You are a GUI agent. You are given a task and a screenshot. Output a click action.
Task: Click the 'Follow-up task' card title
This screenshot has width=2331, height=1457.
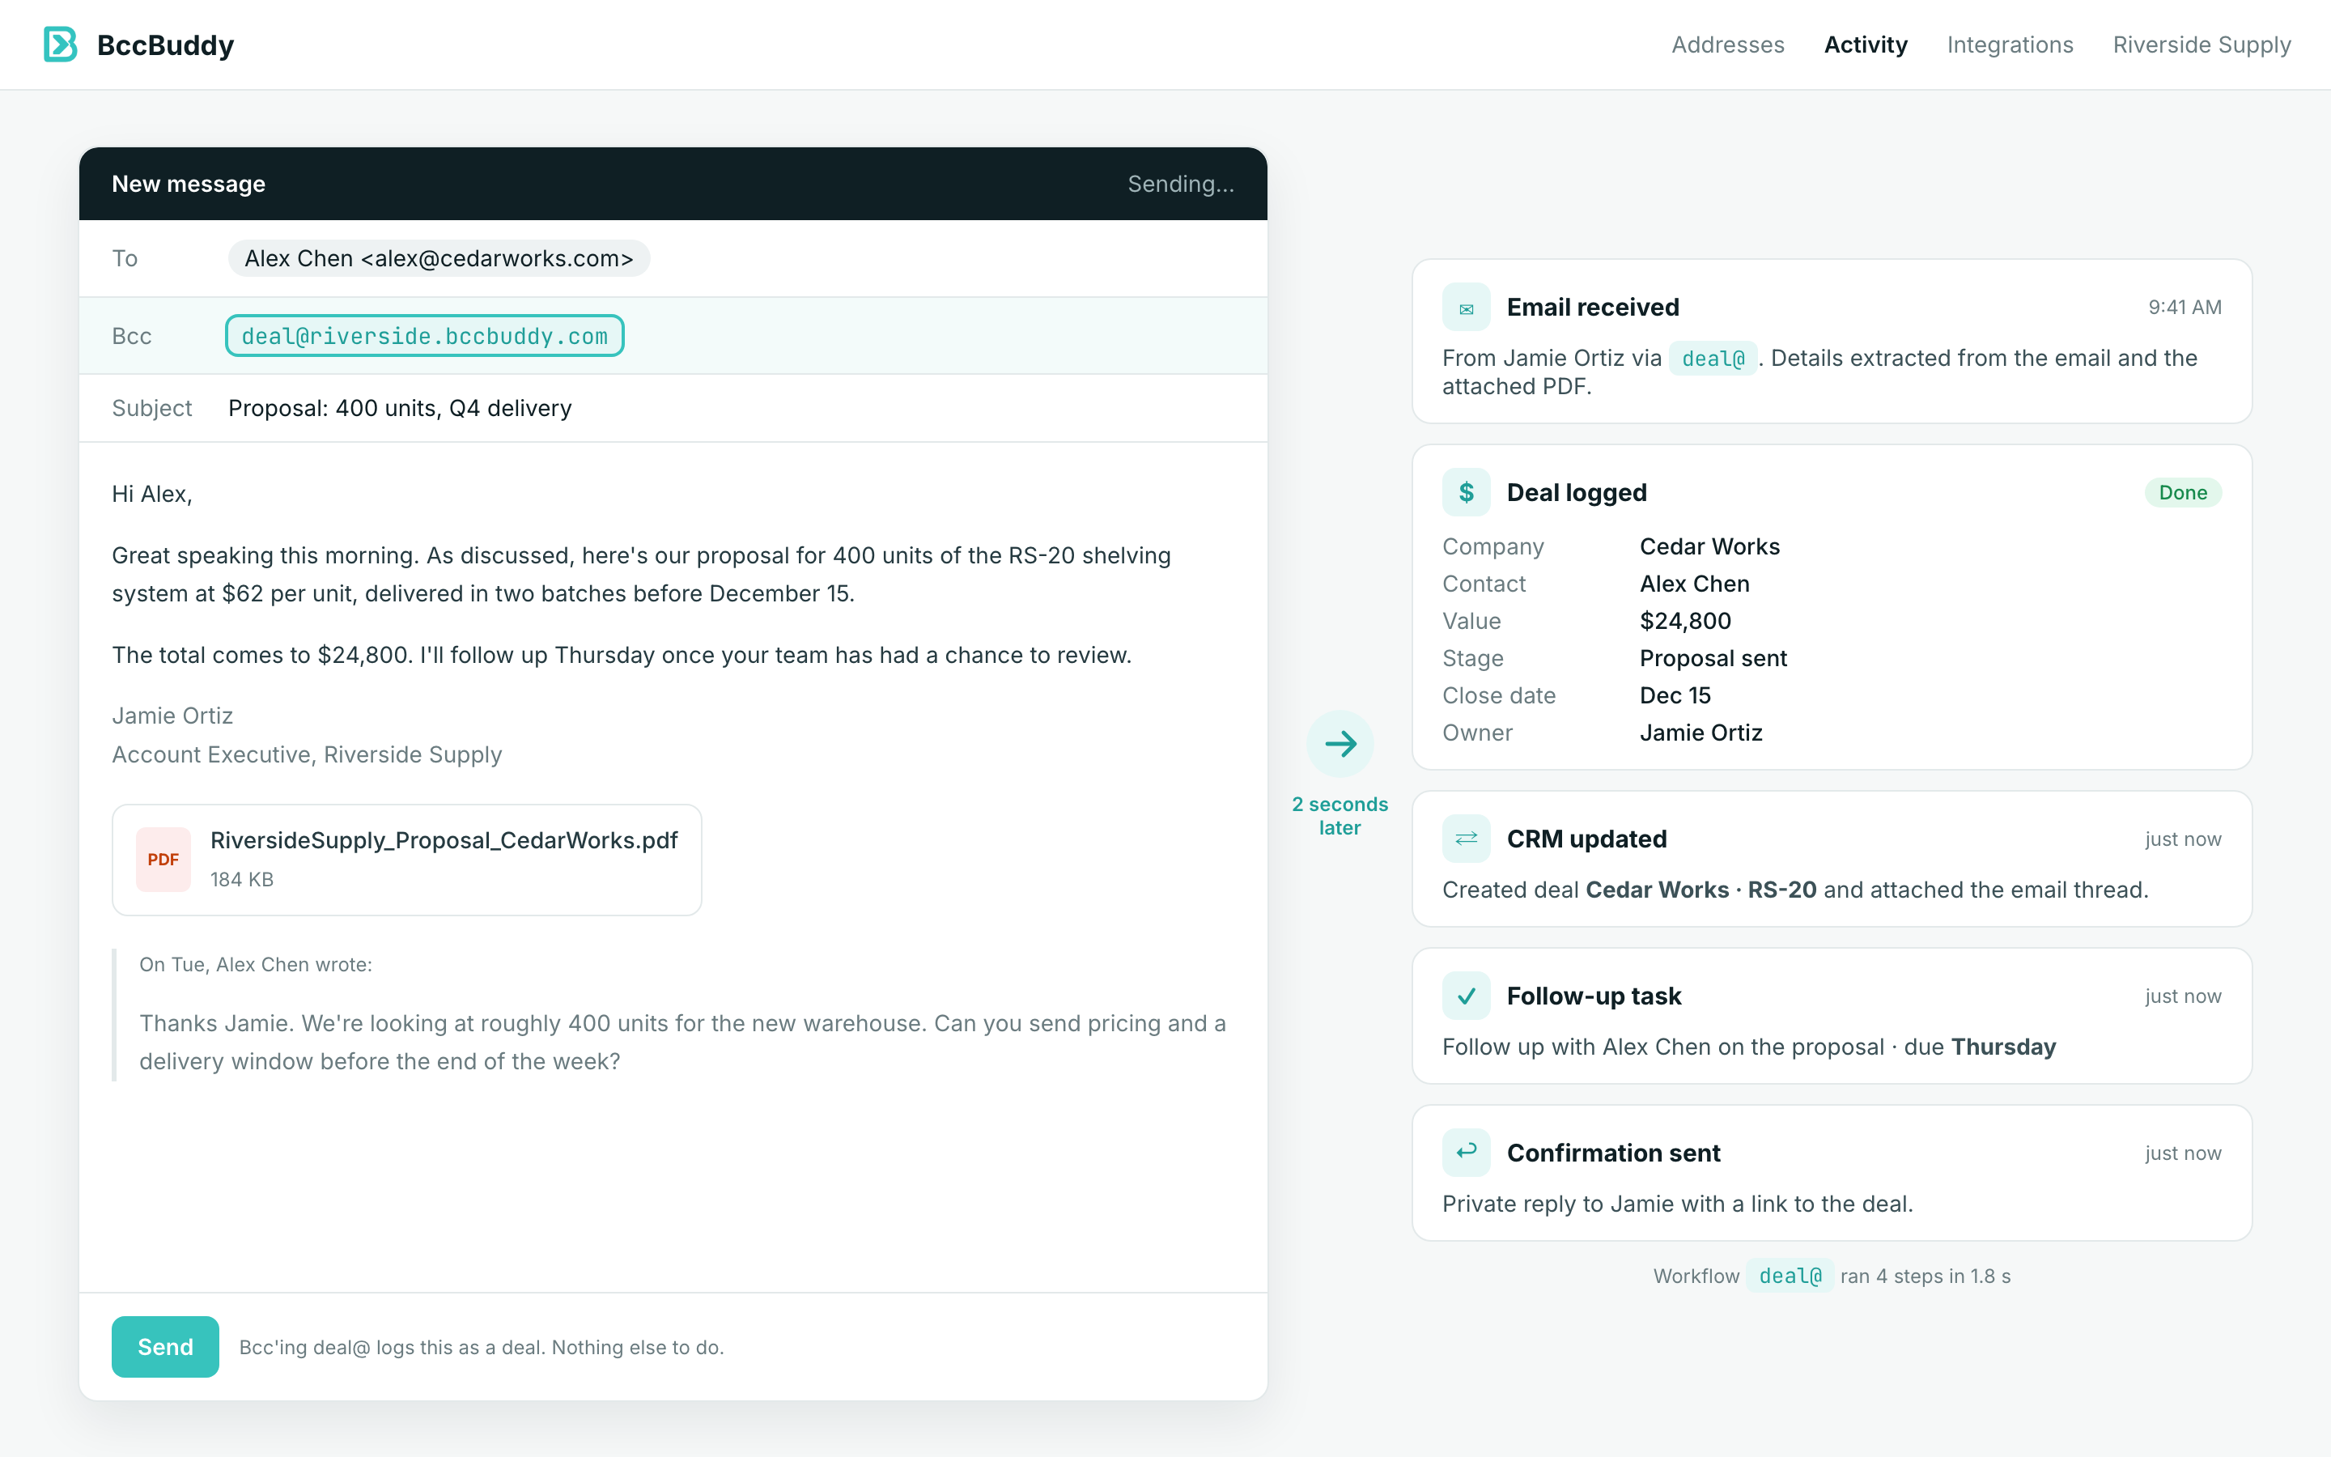tap(1594, 996)
